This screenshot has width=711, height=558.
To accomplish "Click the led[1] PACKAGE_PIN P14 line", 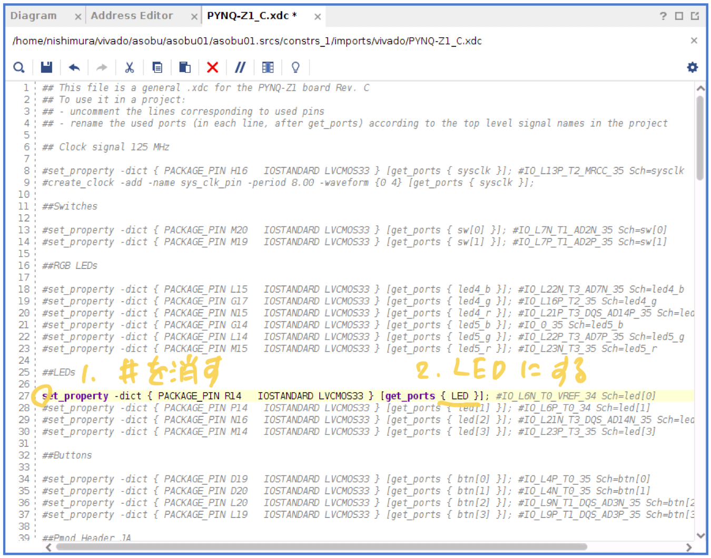I will [x=347, y=408].
